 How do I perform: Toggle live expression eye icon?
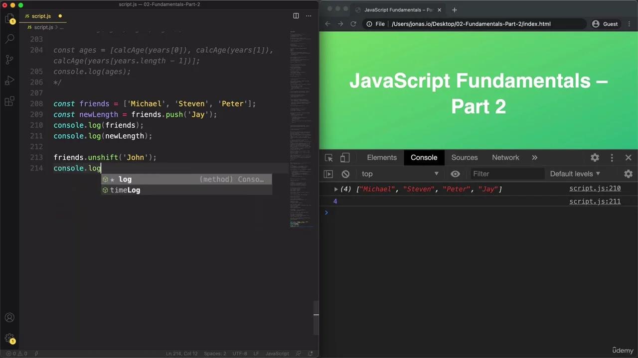(455, 174)
